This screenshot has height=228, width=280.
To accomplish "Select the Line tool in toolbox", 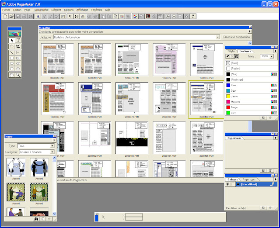I will point(12,52).
